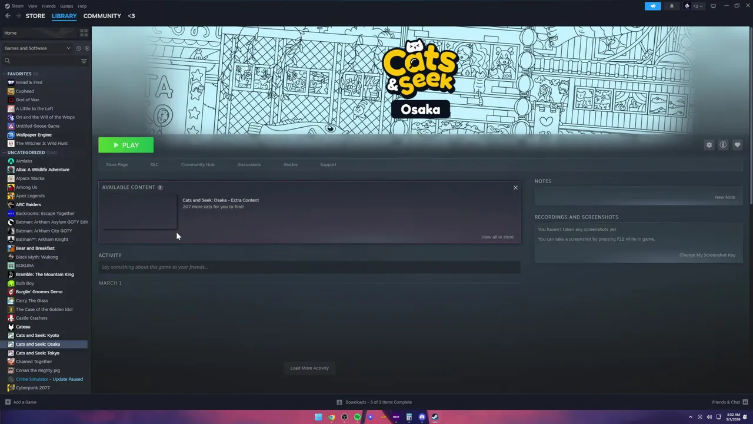This screenshot has width=753, height=424.
Task: Show game info icon
Action: [723, 145]
